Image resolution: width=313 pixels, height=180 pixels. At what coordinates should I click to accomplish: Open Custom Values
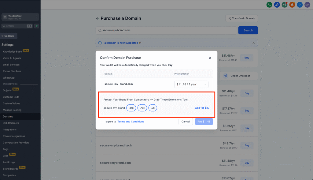click(11, 103)
